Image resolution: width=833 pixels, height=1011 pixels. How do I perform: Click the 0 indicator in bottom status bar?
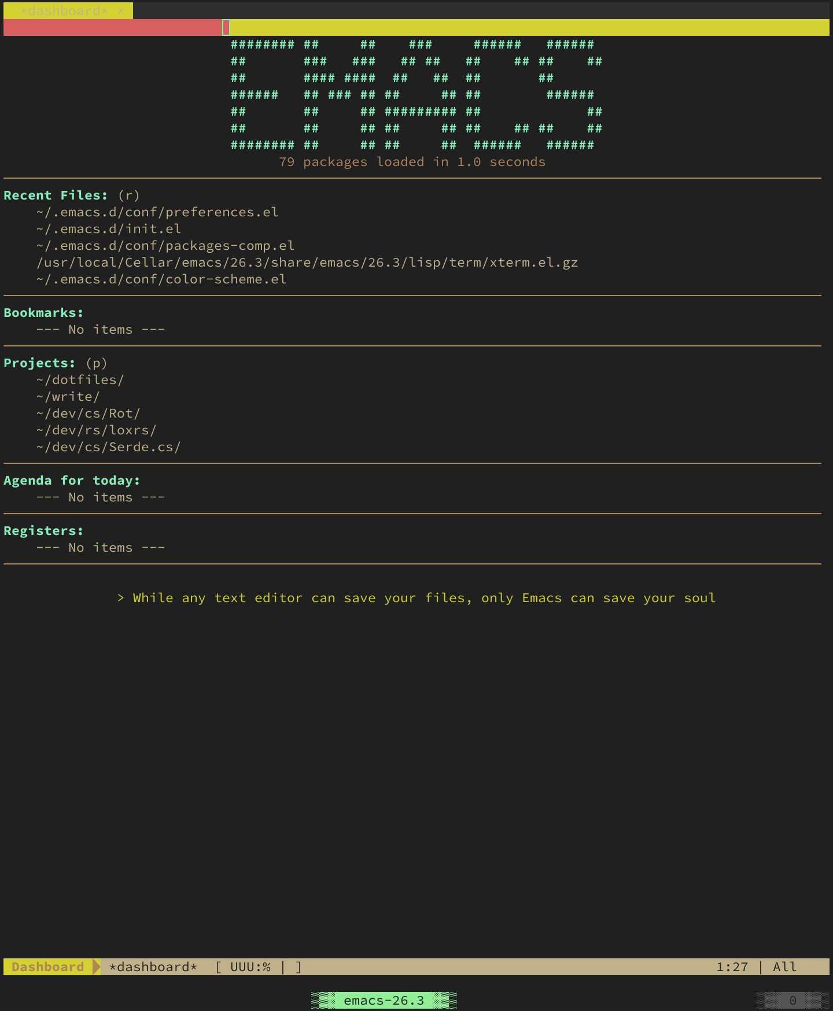click(x=793, y=1001)
